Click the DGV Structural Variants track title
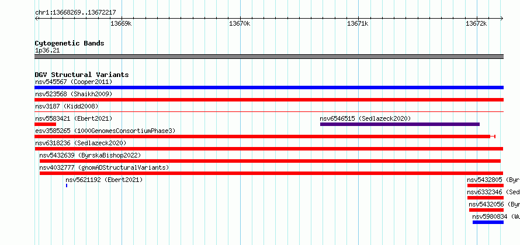This screenshot has height=245, width=520. pos(82,75)
